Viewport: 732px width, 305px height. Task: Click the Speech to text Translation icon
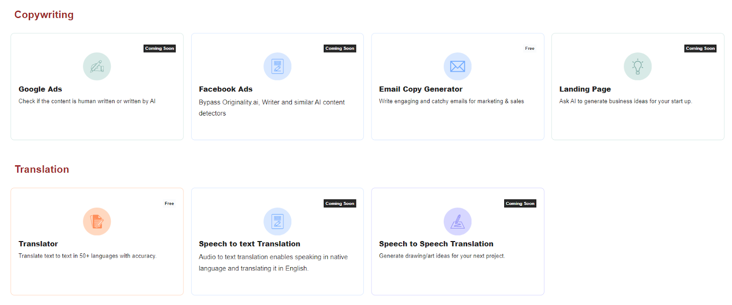[x=277, y=221]
